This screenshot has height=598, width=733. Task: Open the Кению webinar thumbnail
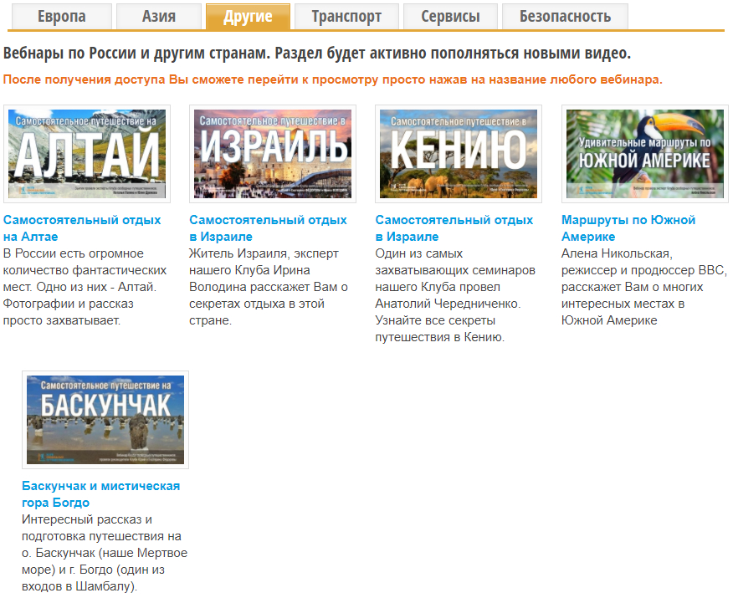tap(459, 154)
